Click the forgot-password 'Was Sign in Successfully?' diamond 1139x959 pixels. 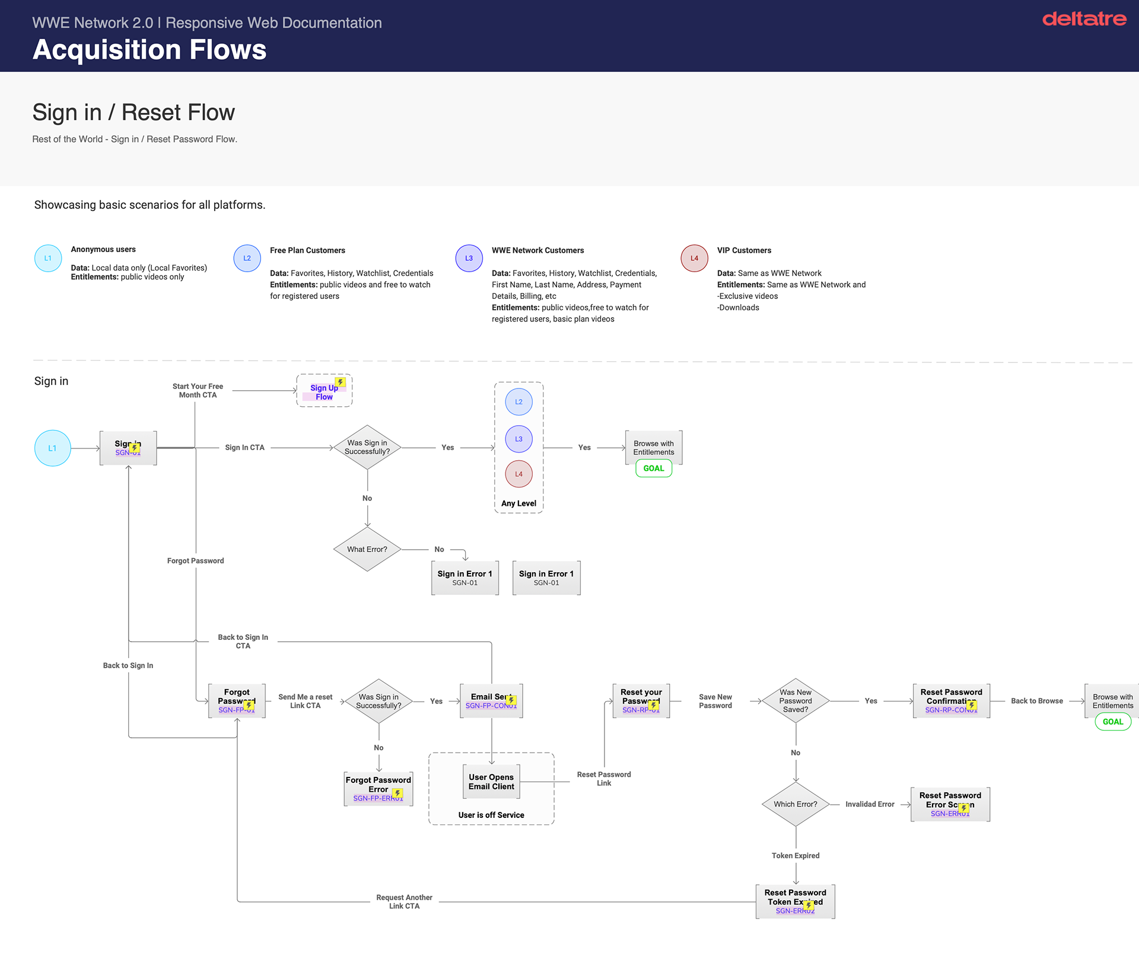(378, 702)
